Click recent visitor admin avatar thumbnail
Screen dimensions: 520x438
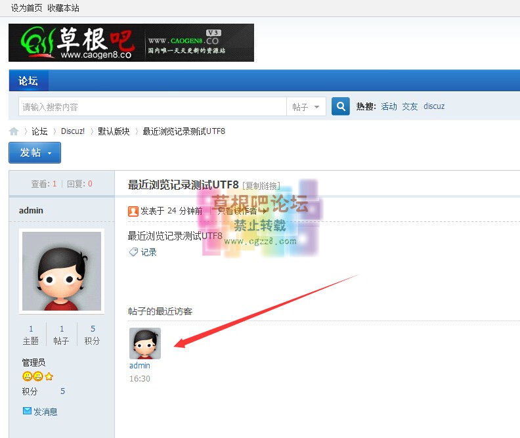coord(145,343)
